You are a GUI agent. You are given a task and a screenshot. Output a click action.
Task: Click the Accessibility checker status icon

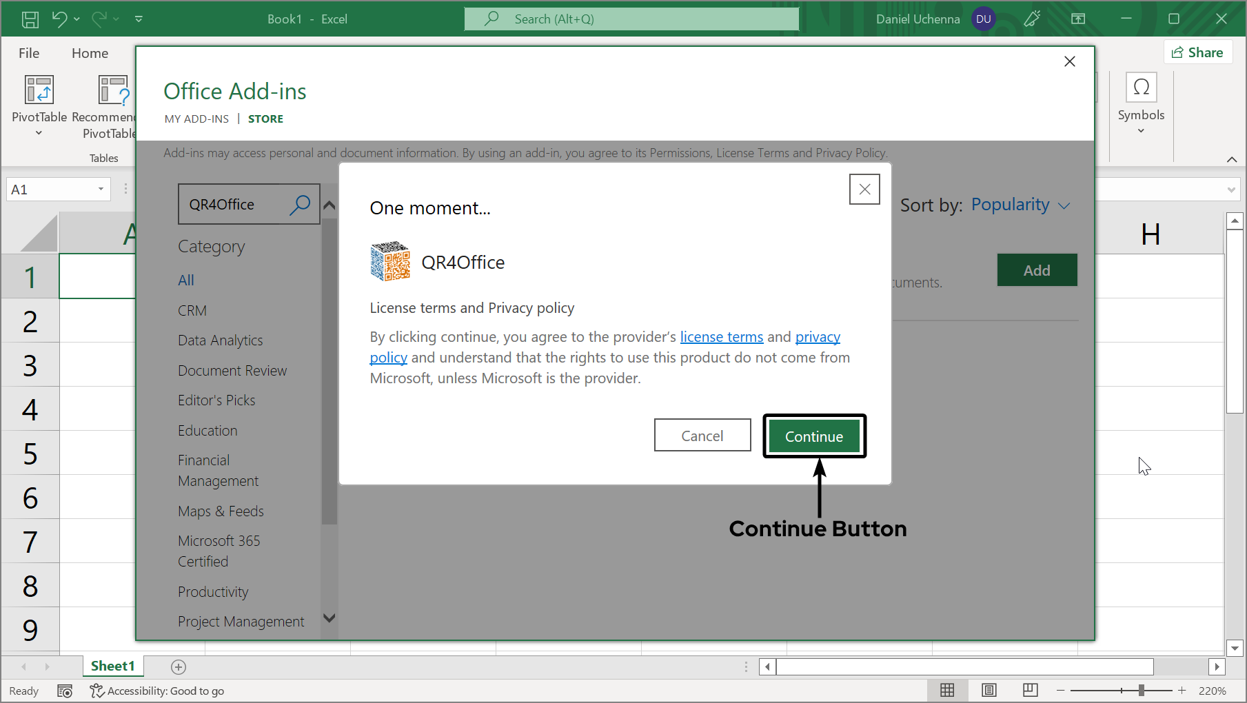pyautogui.click(x=97, y=691)
